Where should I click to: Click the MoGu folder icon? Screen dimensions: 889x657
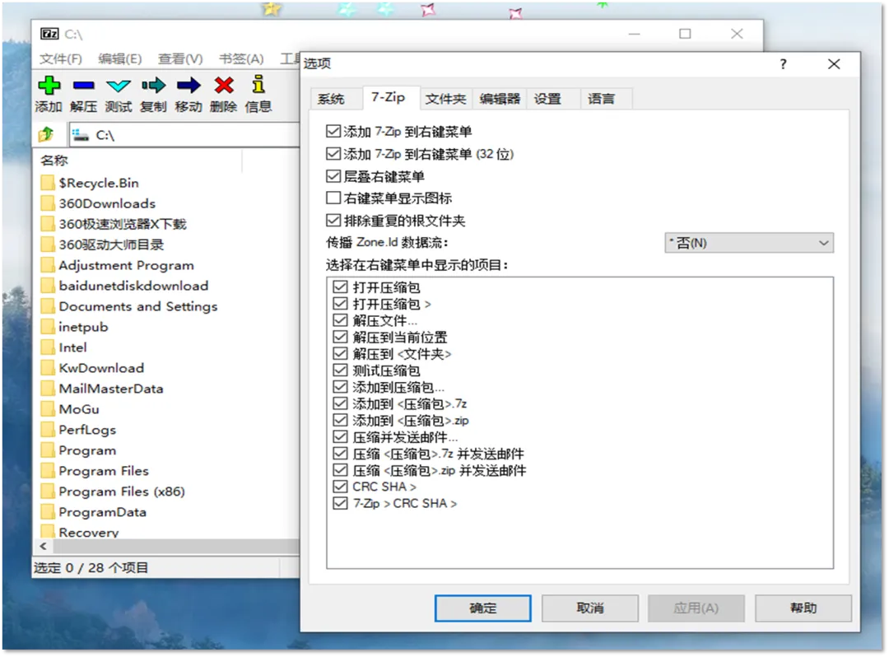(x=49, y=409)
